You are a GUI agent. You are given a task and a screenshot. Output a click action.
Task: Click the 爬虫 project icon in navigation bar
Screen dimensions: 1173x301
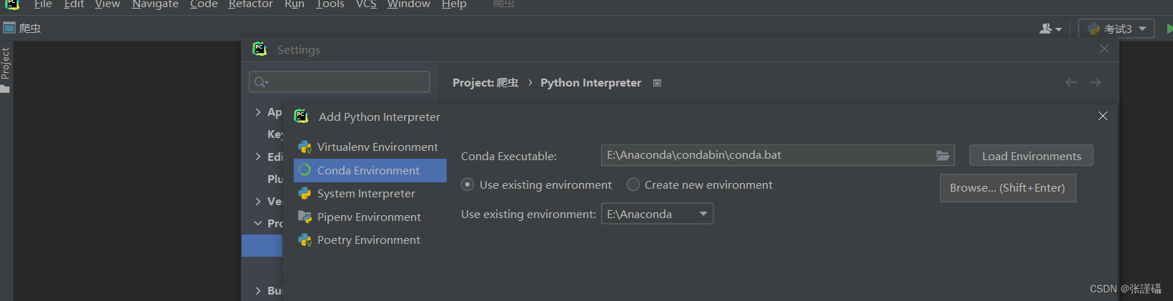(9, 28)
